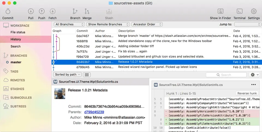Open the Jump to combo box
Viewport: 262px width, 132px height.
248,24
